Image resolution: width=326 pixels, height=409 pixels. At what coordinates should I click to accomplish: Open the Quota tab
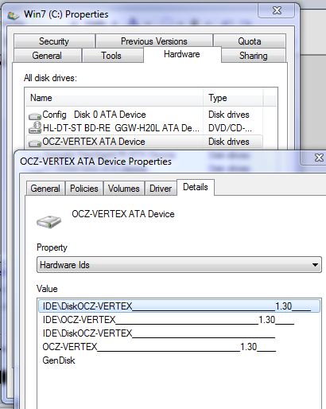click(250, 41)
